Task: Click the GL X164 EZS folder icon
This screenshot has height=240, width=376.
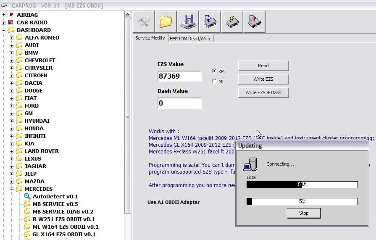Action: (x=27, y=234)
